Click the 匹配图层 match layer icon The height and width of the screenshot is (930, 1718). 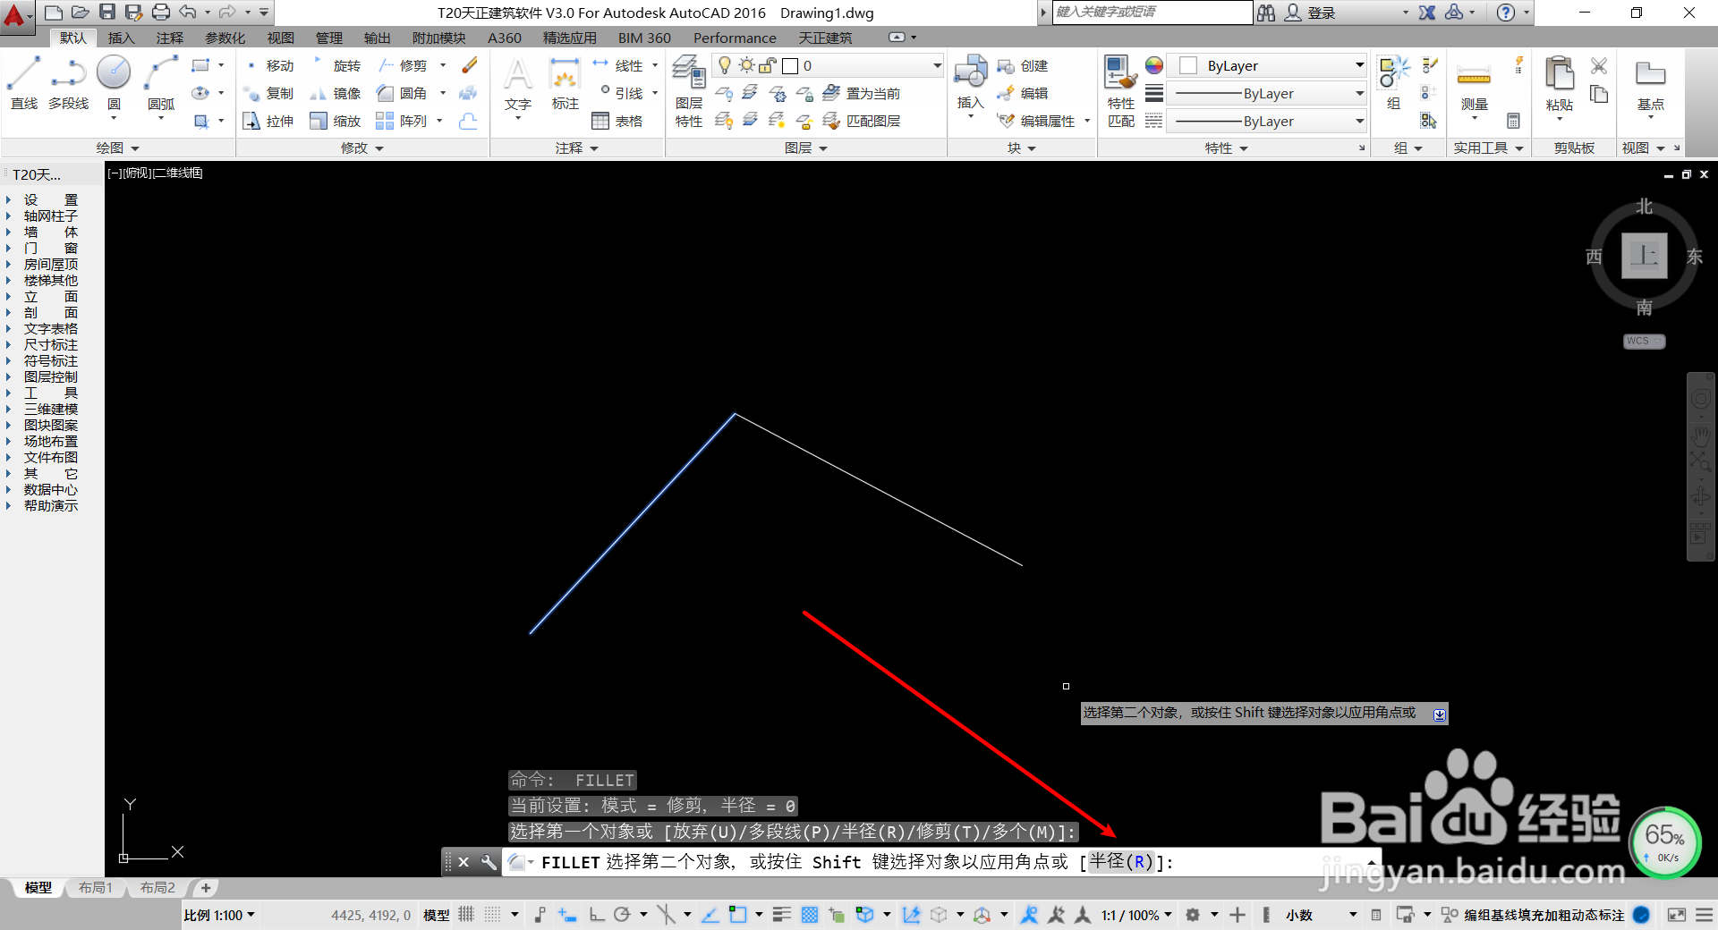862,121
